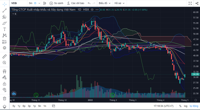Toggle lock all drawings padlock
This screenshot has height=110, width=200.
tap(4, 84)
